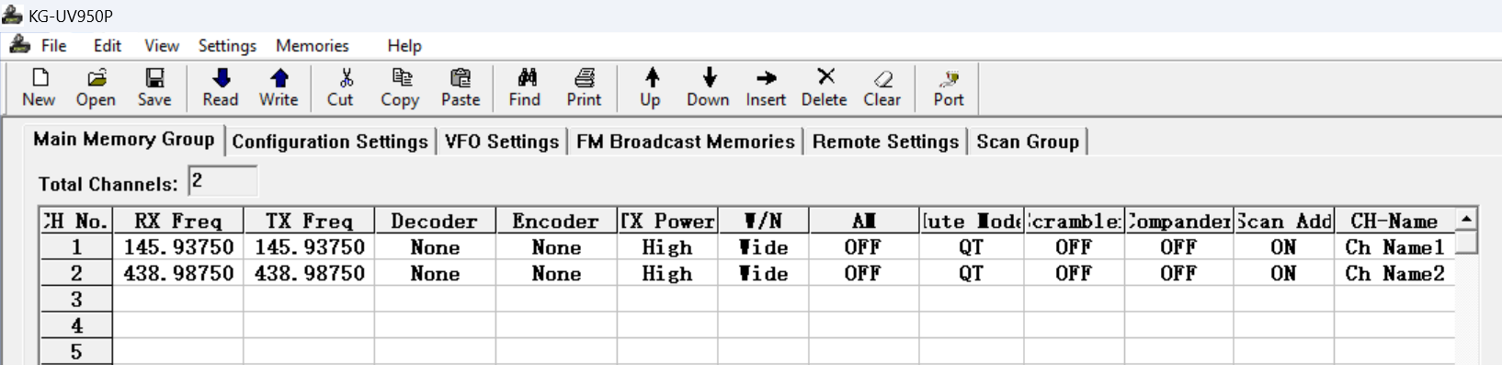Copy selection with the Copy icon
Viewport: 1502px width, 365px height.
tap(400, 88)
